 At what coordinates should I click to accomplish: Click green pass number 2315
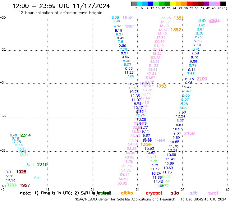[x=42, y=165]
